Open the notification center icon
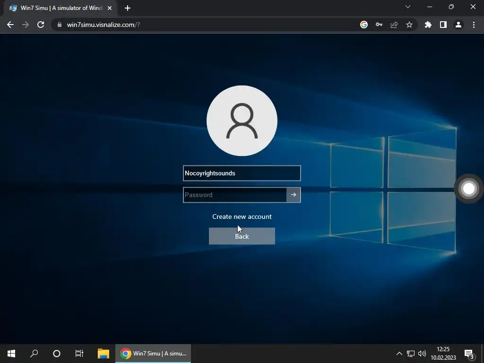 coord(469,354)
